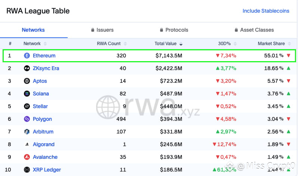This screenshot has height=176, width=298.
Task: Sort by 30D% column arrows
Action: pyautogui.click(x=235, y=44)
